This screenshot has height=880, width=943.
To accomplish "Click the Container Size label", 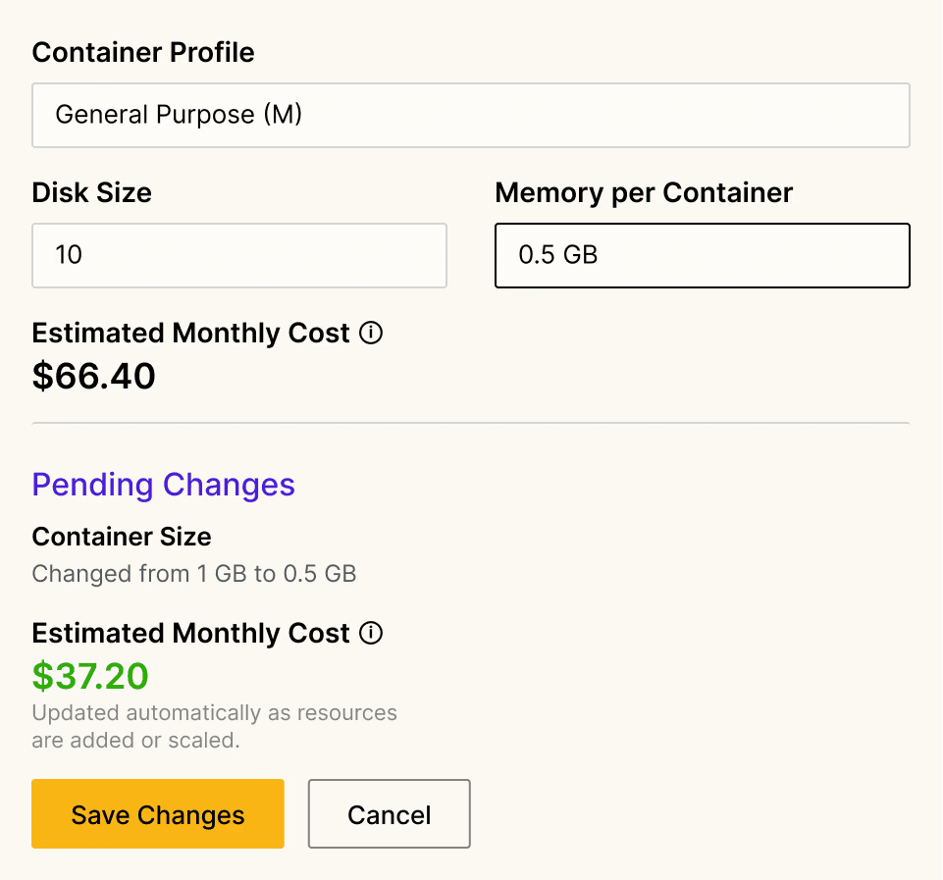I will [x=121, y=537].
